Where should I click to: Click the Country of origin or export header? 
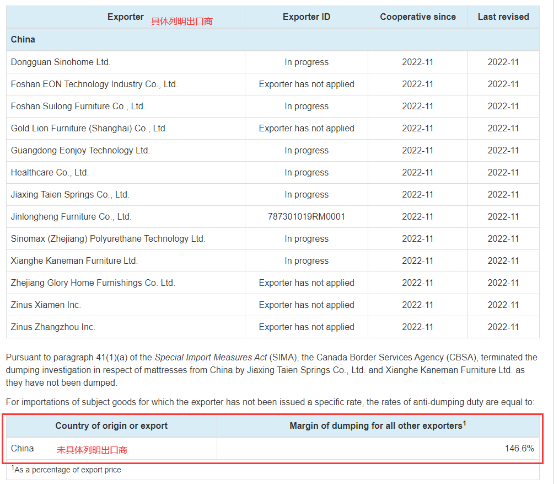[x=111, y=426]
